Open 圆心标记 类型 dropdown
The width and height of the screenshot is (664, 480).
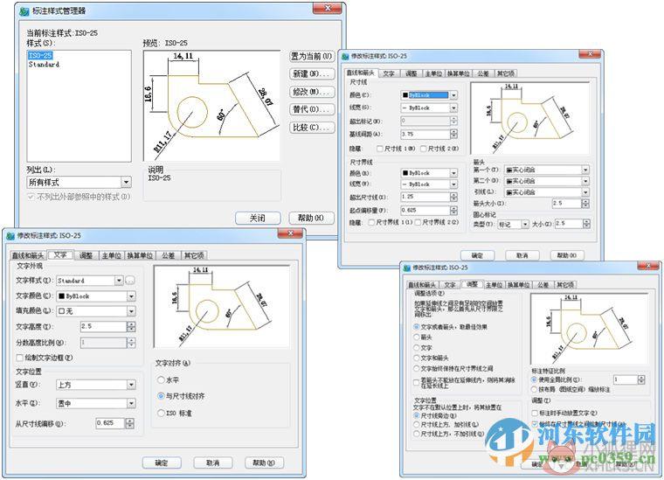pyautogui.click(x=513, y=224)
